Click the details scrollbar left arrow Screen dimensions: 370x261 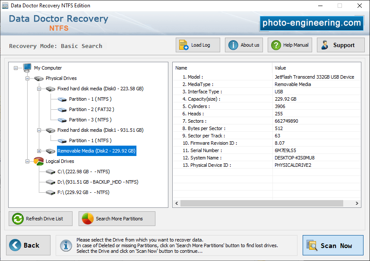click(177, 204)
